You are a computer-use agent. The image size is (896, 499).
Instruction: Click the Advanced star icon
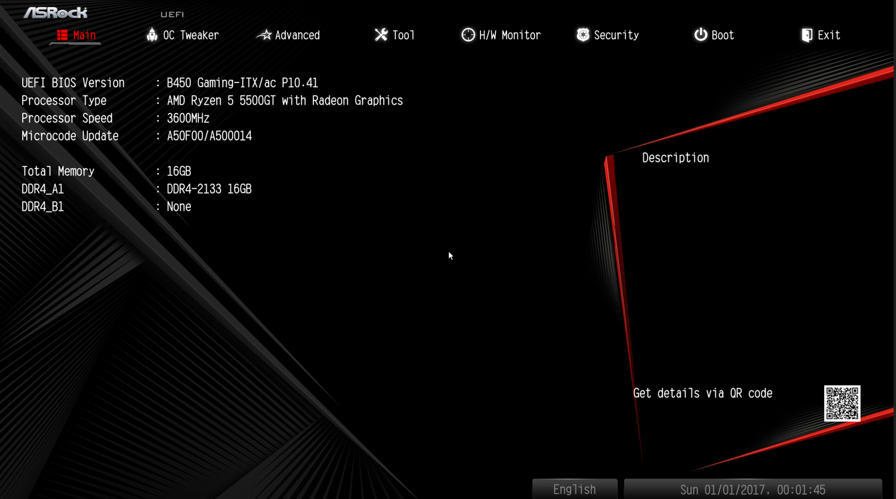[264, 35]
